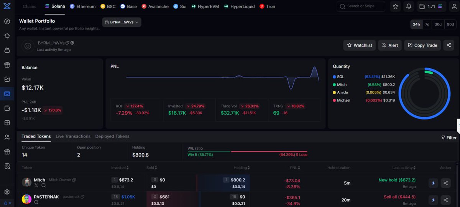Add wallet to Watchlist
Screen dimensions: 460x207
pyautogui.click(x=359, y=45)
